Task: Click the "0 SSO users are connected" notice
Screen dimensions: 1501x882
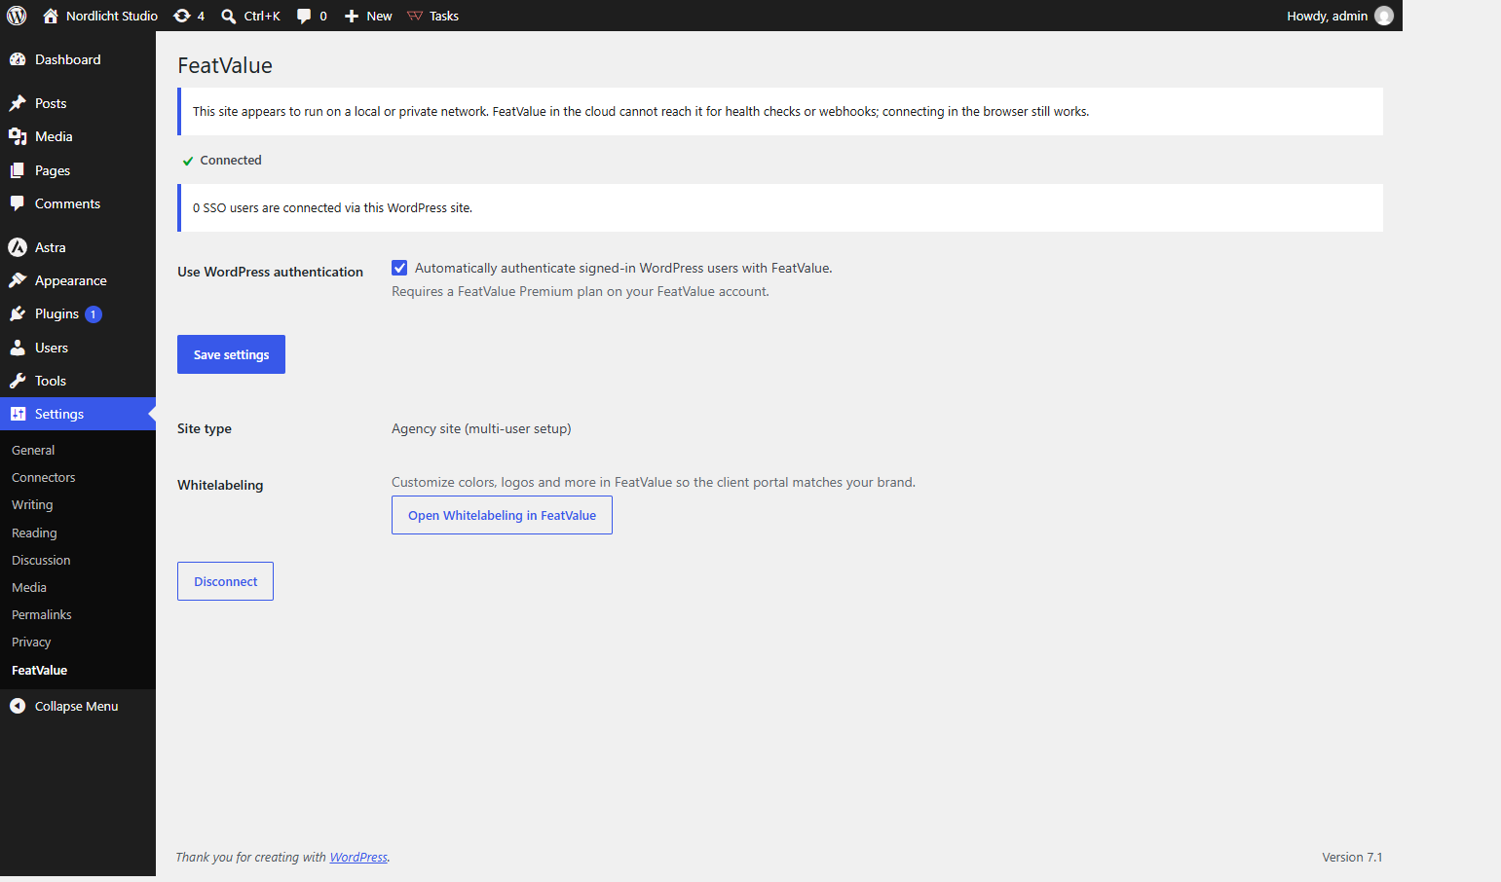Action: (780, 207)
